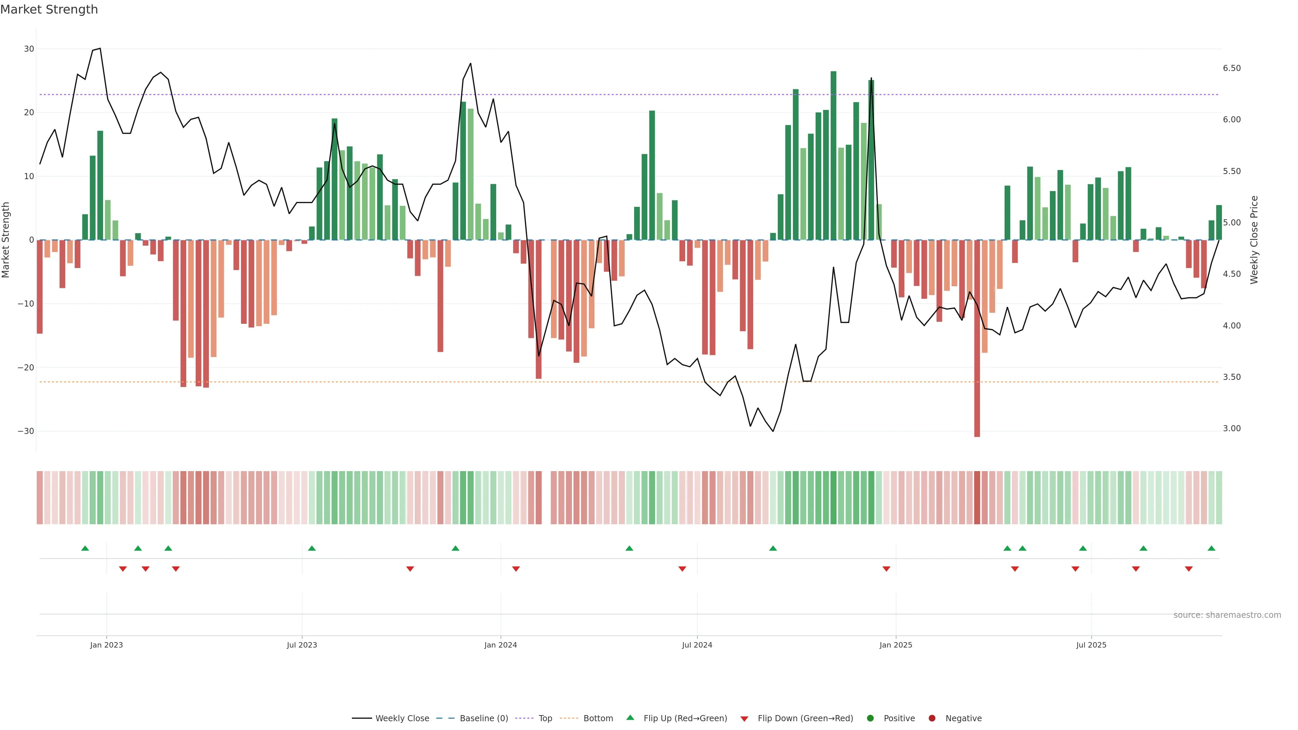This screenshot has height=730, width=1298.
Task: Click the last green flip-up triangle marker
Action: 1211,548
